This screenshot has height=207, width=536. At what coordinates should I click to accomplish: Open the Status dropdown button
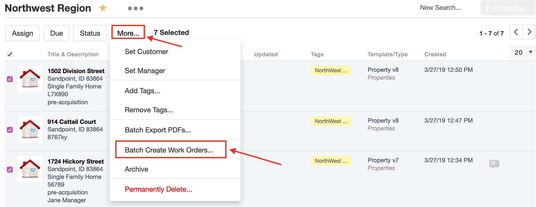click(x=90, y=33)
